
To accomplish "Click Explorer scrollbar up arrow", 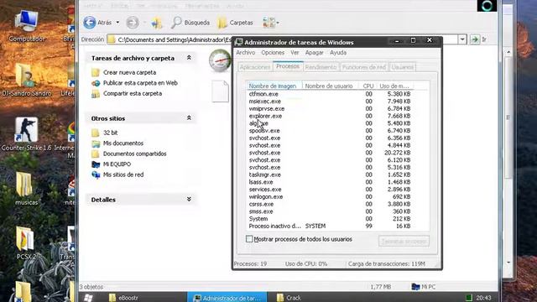I will (508, 52).
